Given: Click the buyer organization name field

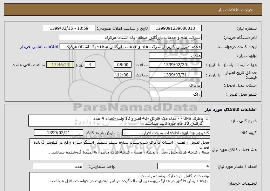Looking at the screenshot, I should point(130,37).
